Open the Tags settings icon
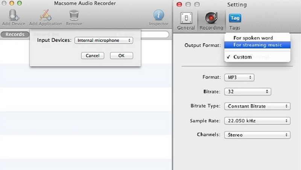 point(235,18)
